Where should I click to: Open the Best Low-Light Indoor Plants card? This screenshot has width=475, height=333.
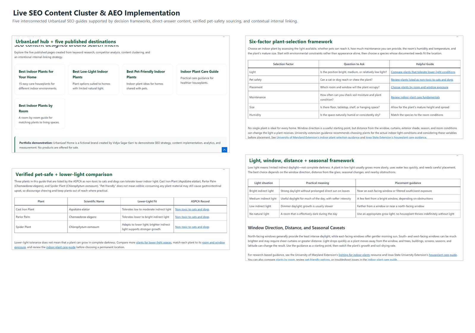[x=94, y=80]
